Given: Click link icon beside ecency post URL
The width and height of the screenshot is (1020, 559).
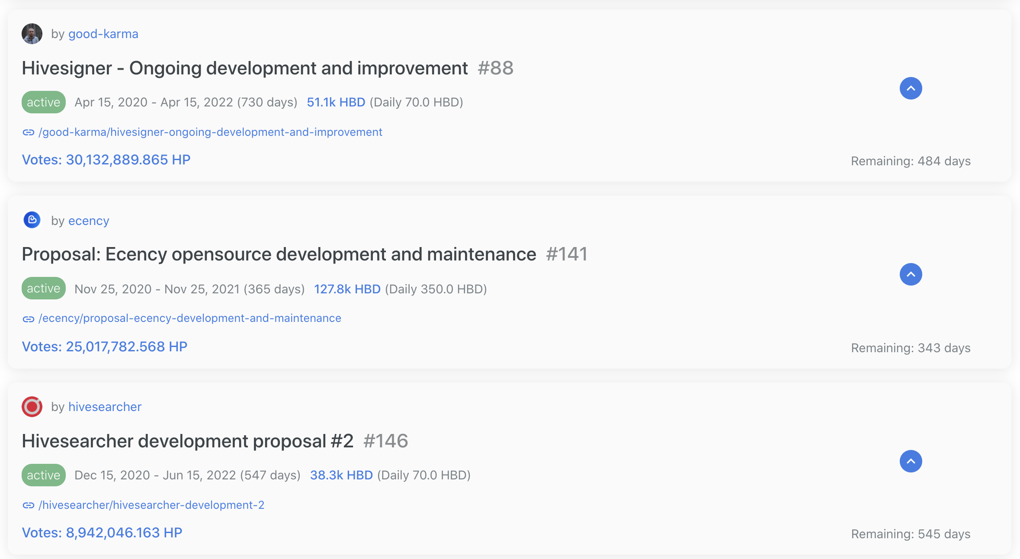Looking at the screenshot, I should (29, 319).
